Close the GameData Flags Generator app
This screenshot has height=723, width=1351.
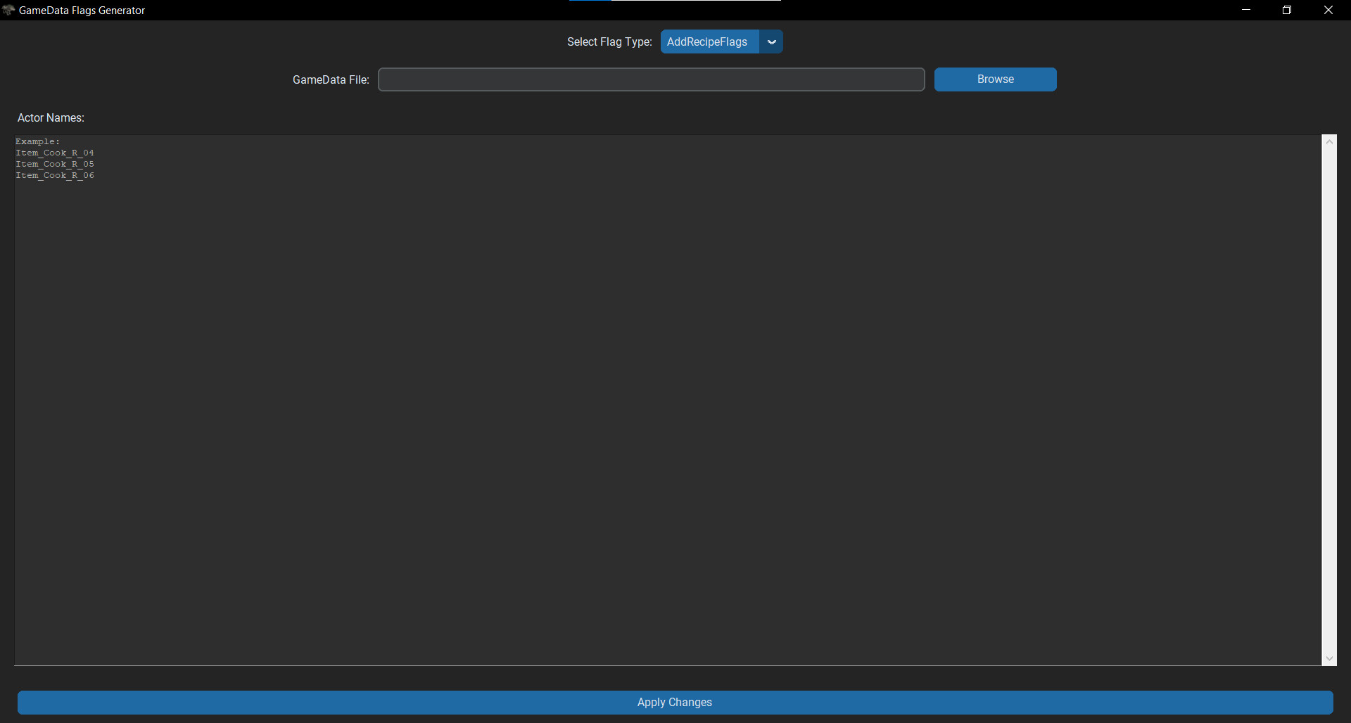pyautogui.click(x=1329, y=10)
